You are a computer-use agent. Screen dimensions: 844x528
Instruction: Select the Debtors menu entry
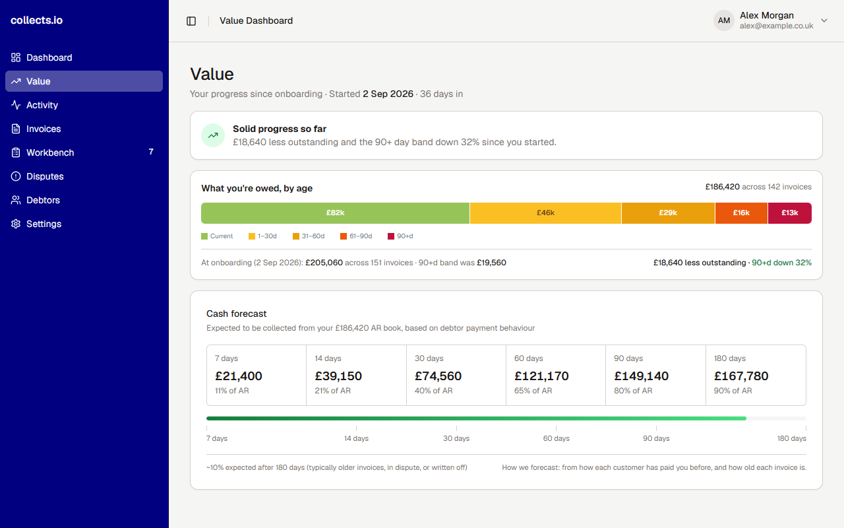(84, 200)
